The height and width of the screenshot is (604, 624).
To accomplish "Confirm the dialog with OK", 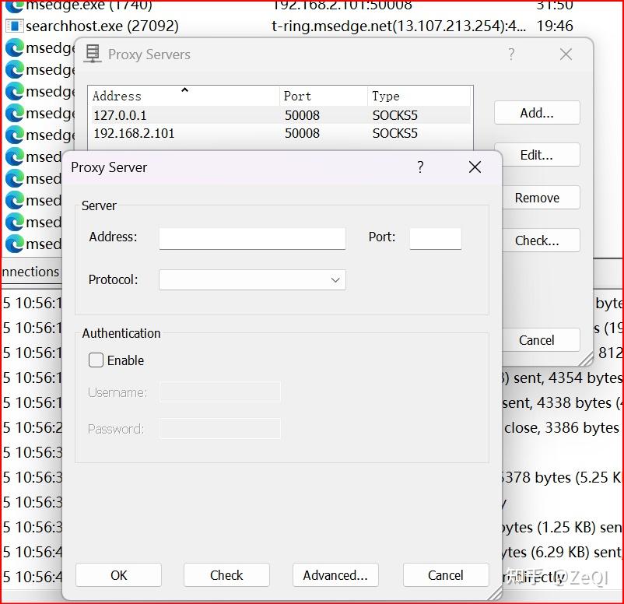I will coord(118,575).
